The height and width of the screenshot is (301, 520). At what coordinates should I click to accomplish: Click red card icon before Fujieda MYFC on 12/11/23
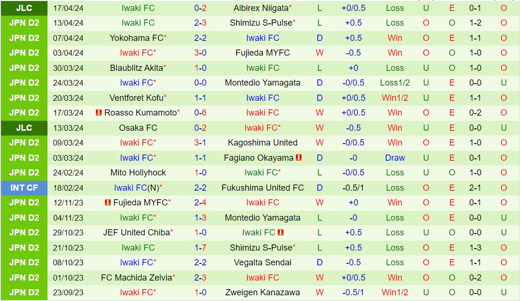[108, 203]
